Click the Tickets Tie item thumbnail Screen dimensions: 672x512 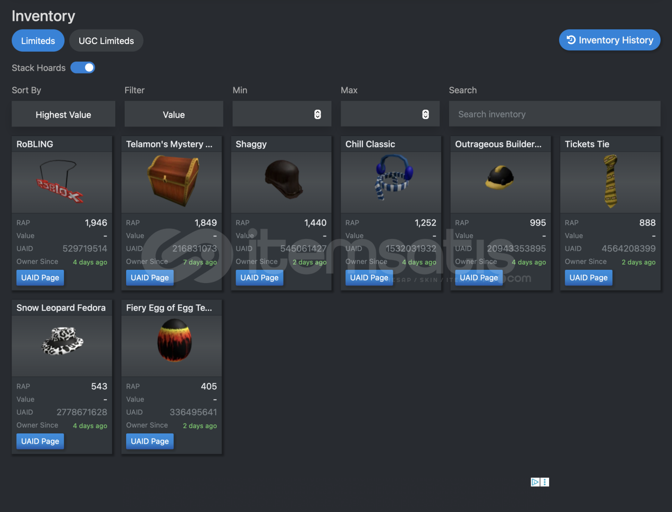point(610,182)
